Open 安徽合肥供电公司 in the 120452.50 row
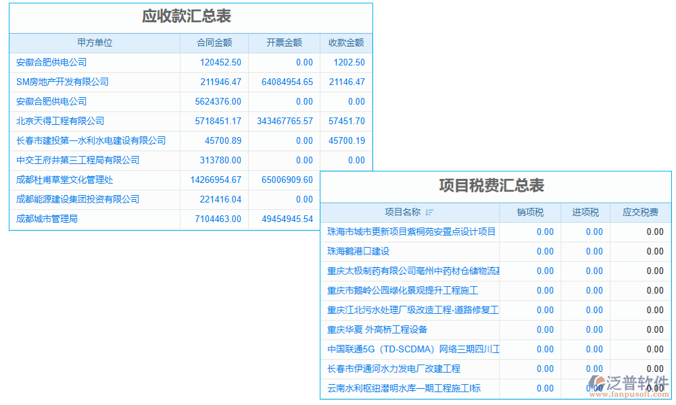This screenshot has width=676, height=405. 51,62
